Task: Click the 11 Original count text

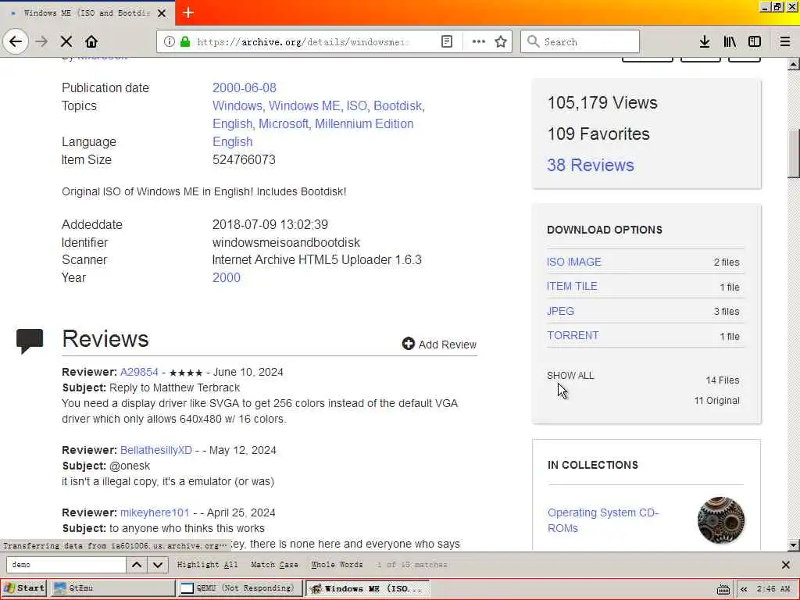Action: 717,401
